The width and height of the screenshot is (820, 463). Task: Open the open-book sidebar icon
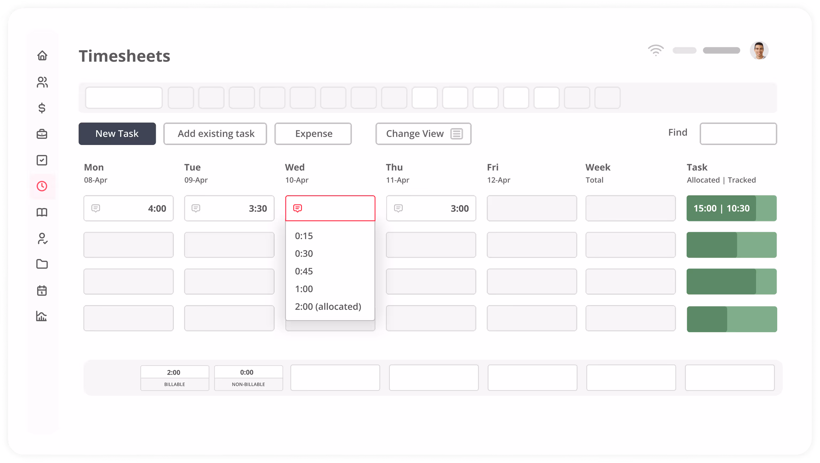click(x=42, y=212)
